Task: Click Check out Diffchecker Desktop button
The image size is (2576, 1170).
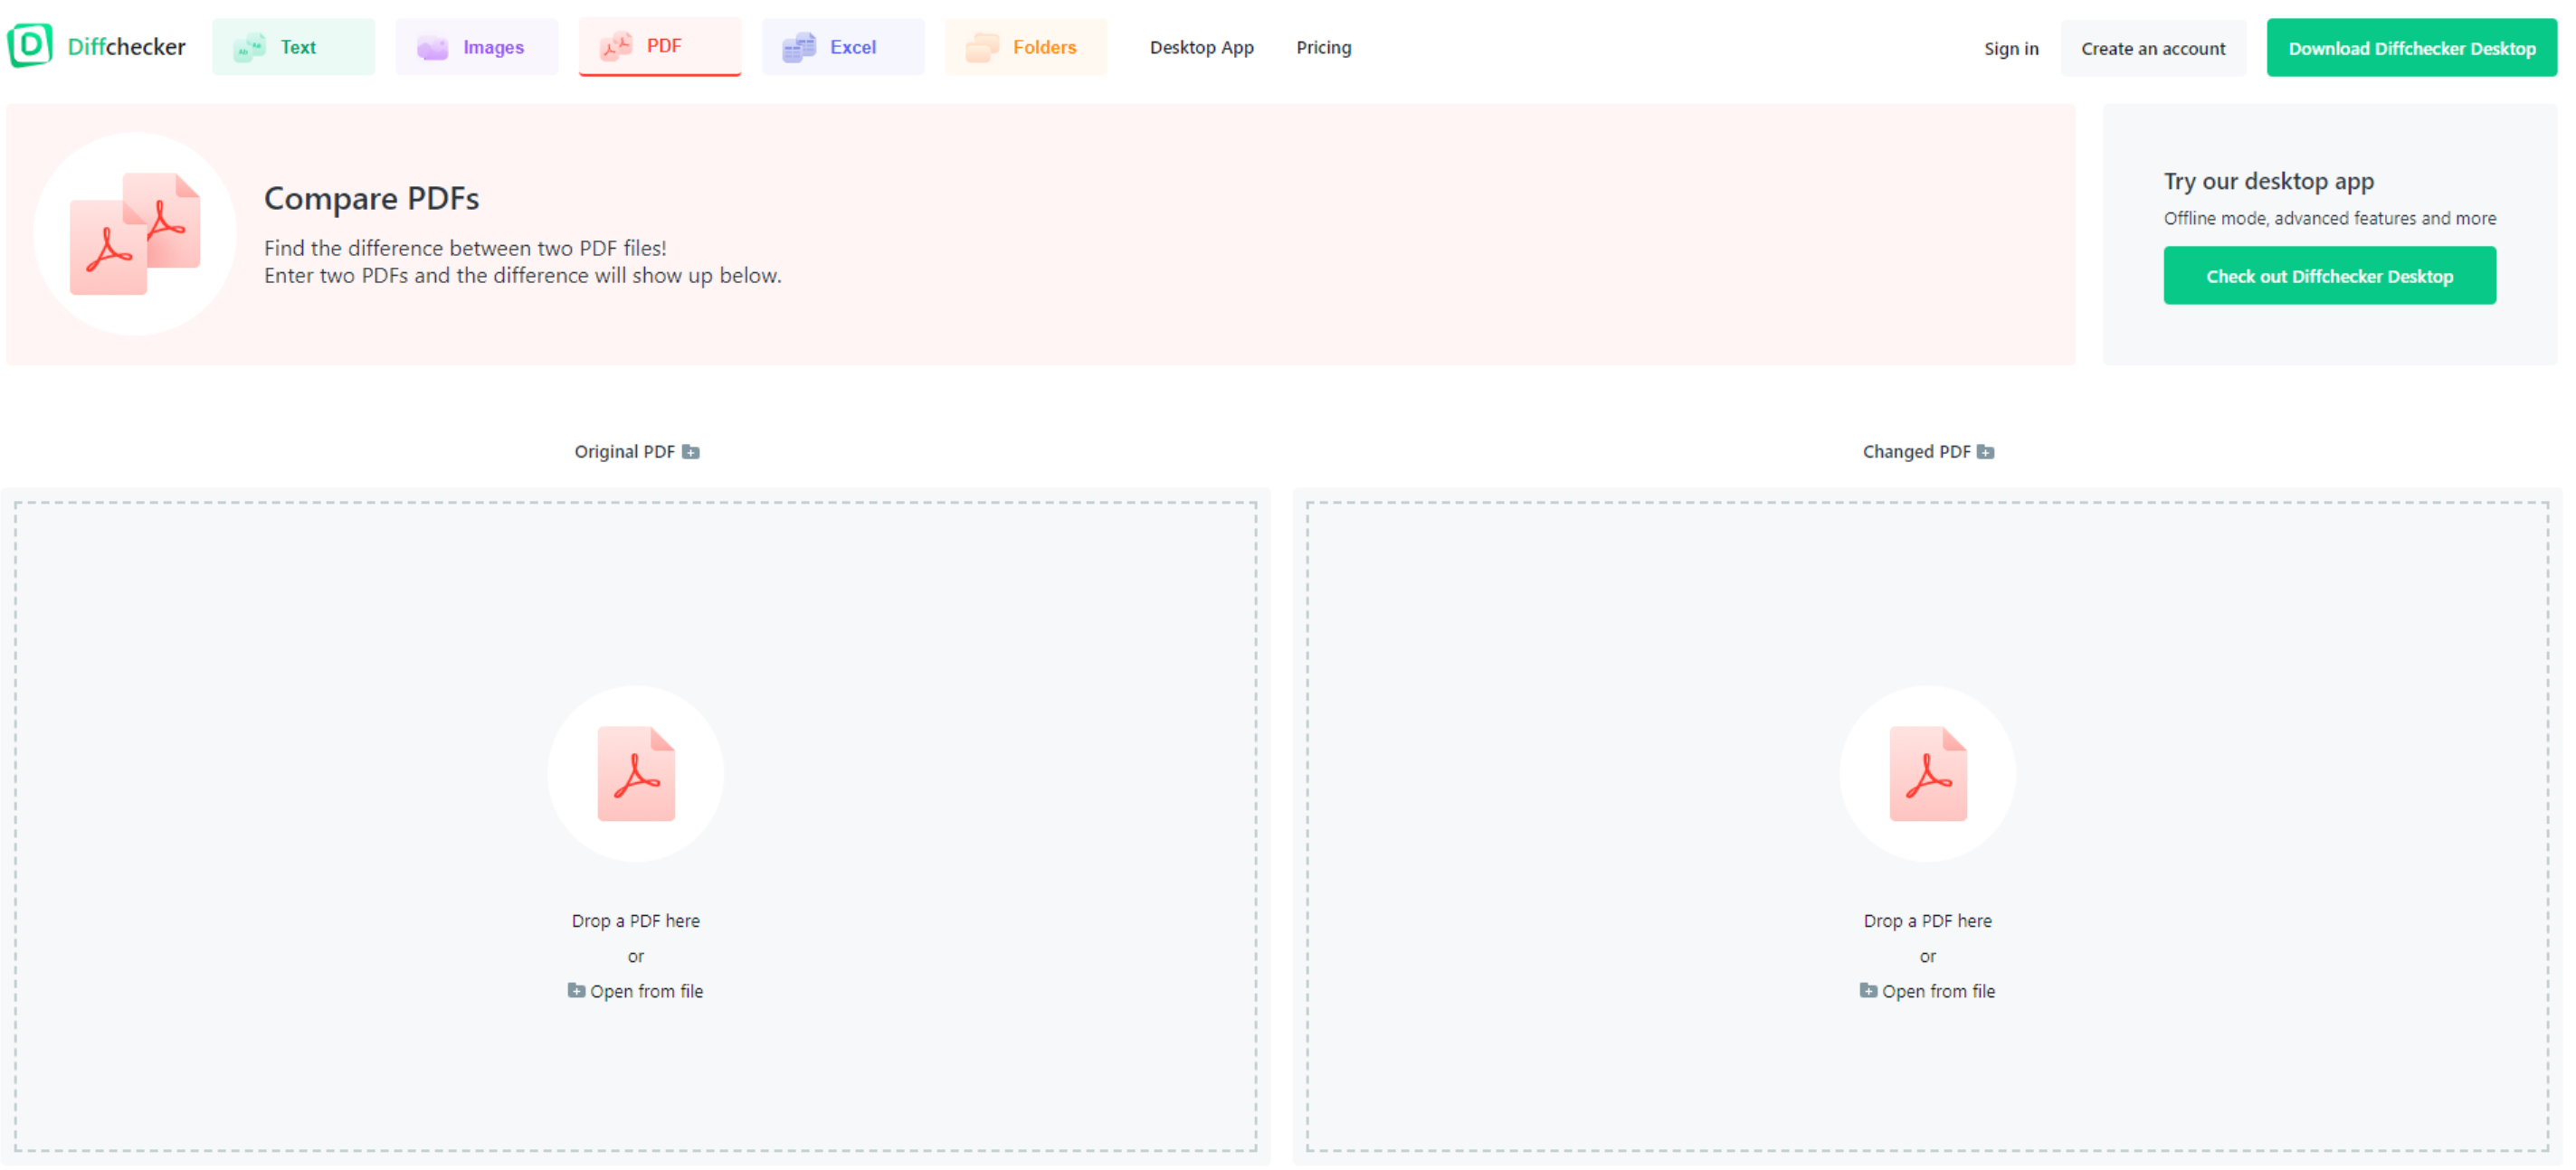Action: tap(2330, 276)
